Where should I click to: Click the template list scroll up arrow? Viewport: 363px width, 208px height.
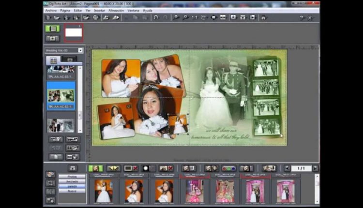(x=80, y=68)
